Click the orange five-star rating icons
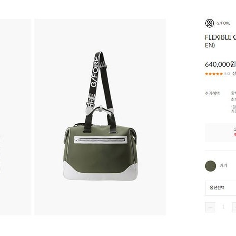236x236 pixels. tap(214, 74)
